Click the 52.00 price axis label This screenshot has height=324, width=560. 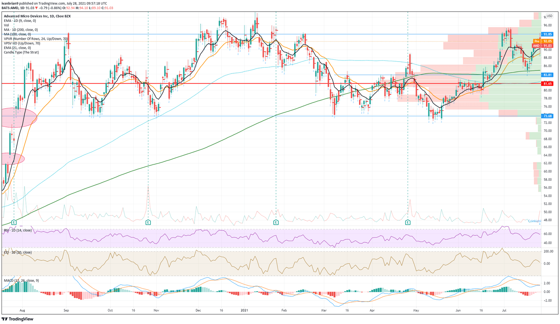point(548,204)
